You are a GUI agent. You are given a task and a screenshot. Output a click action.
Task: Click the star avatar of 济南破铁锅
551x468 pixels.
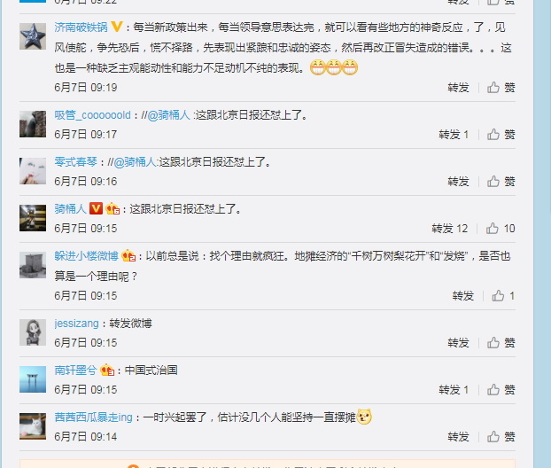pyautogui.click(x=33, y=36)
